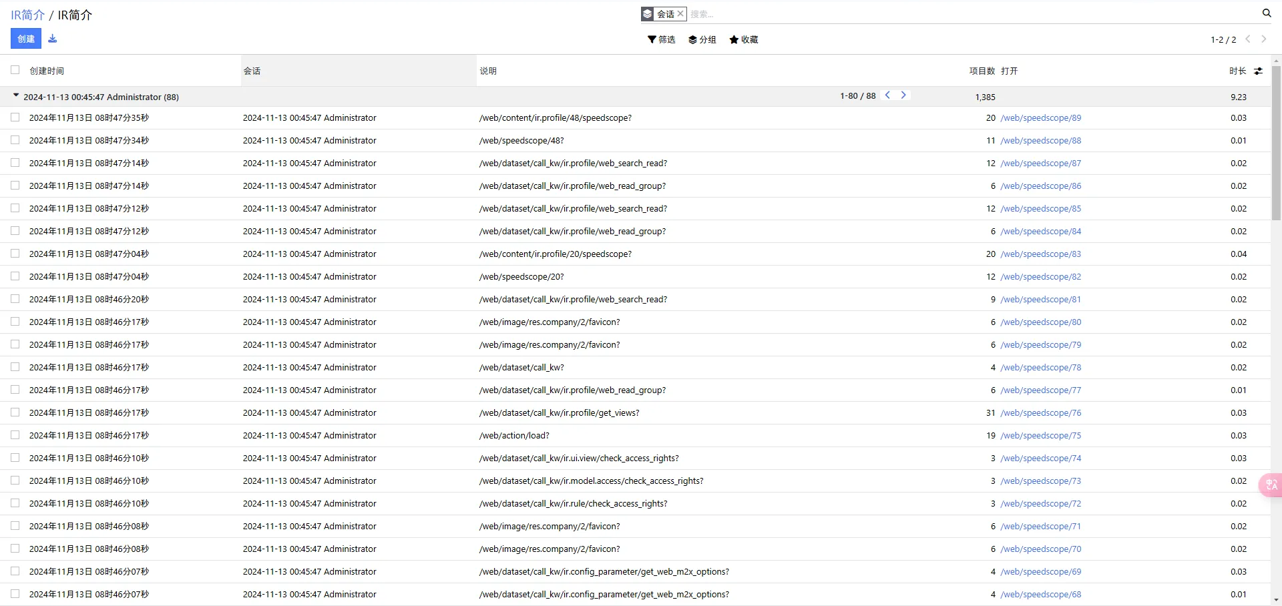Select all records with header checkbox
Viewport: 1282px width, 606px height.
[x=15, y=70]
